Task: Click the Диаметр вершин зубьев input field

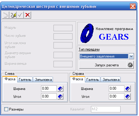Action: click(63, 55)
